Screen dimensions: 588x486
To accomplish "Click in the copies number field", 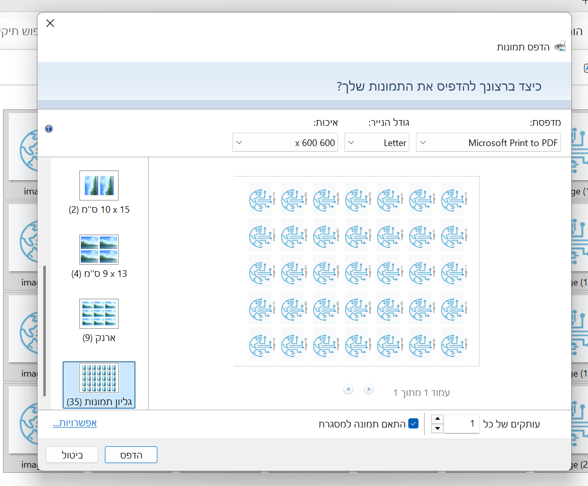I will (462, 423).
